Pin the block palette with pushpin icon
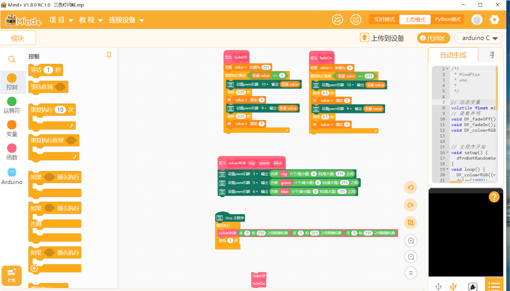This screenshot has height=291, width=510. [109, 56]
